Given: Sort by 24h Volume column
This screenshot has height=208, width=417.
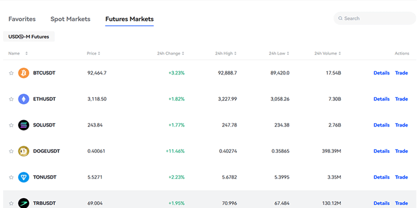Looking at the screenshot, I should (x=340, y=53).
